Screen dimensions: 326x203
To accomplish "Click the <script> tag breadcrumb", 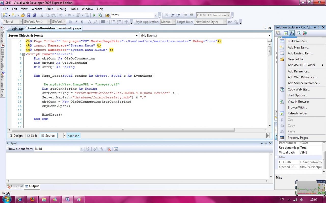I will pos(74,136).
